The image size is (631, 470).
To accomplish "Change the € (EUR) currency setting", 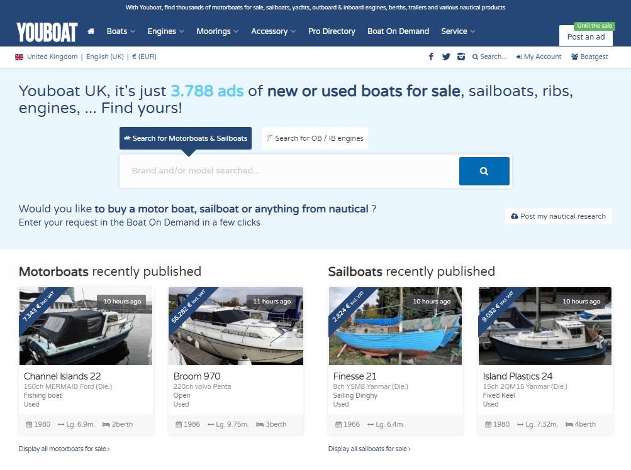I will click(x=144, y=57).
